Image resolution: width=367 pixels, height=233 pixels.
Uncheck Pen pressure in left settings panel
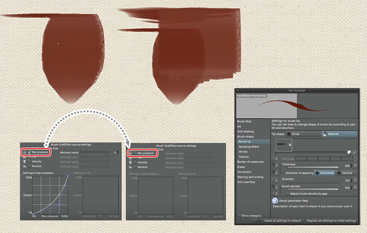[30, 152]
